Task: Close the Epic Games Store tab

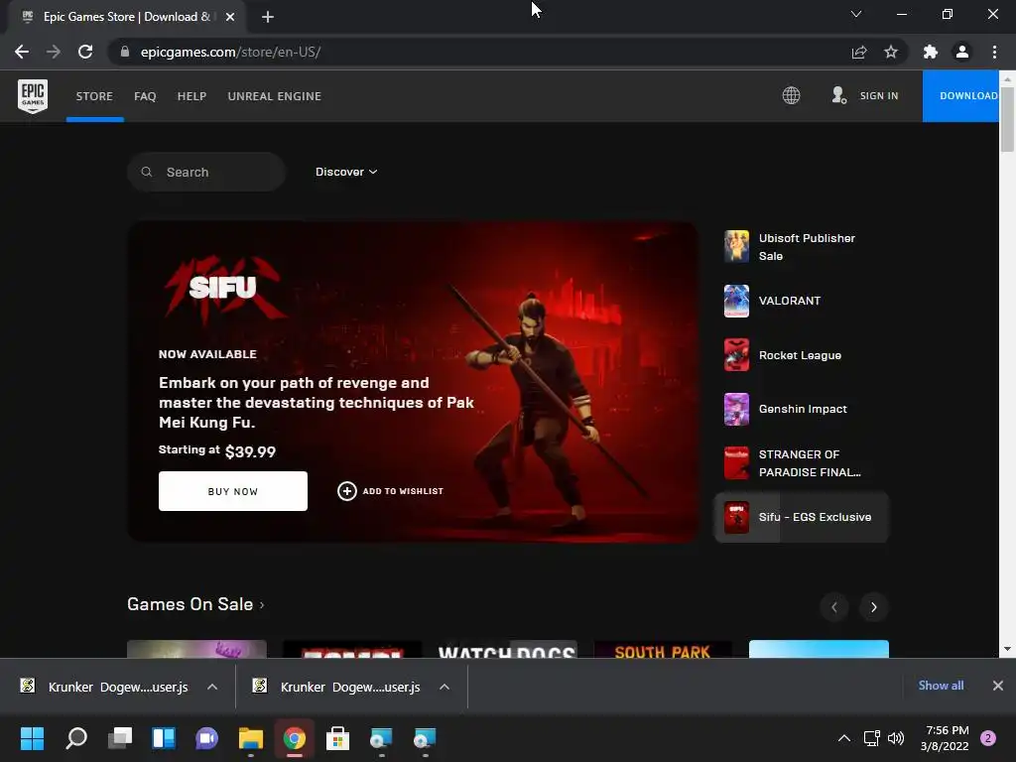Action: (230, 17)
